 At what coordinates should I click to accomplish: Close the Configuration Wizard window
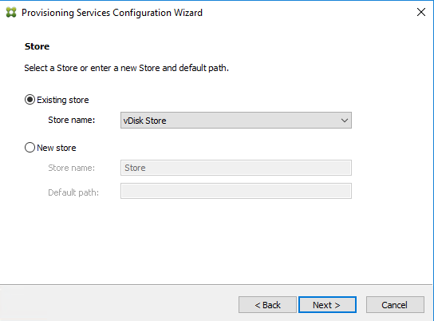[421, 12]
